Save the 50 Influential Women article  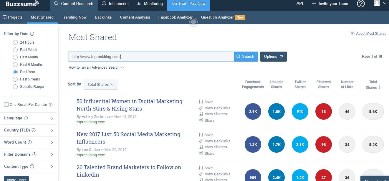206,102
